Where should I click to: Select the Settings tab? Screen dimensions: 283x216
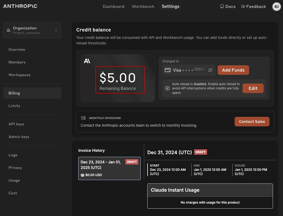171,7
